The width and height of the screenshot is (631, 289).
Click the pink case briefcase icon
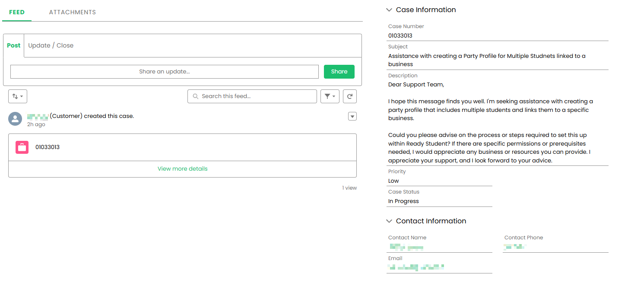coord(22,147)
